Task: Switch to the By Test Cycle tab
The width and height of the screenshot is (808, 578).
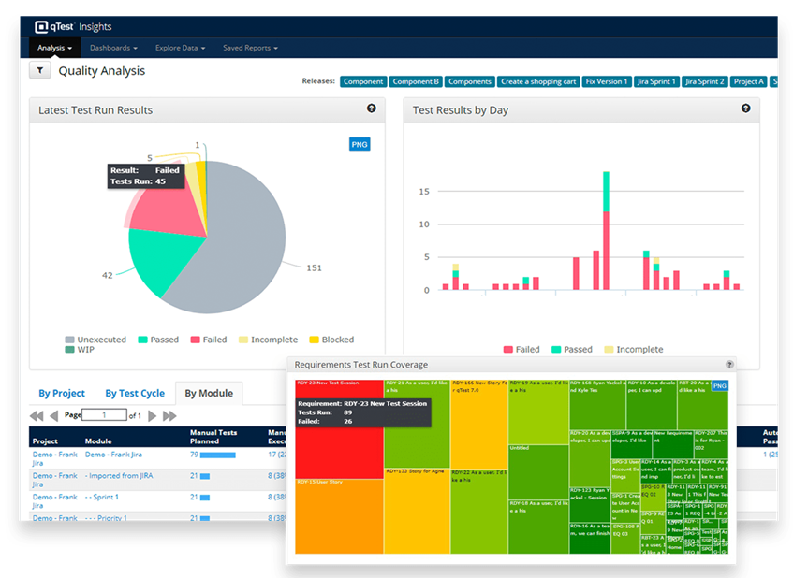Action: 134,393
